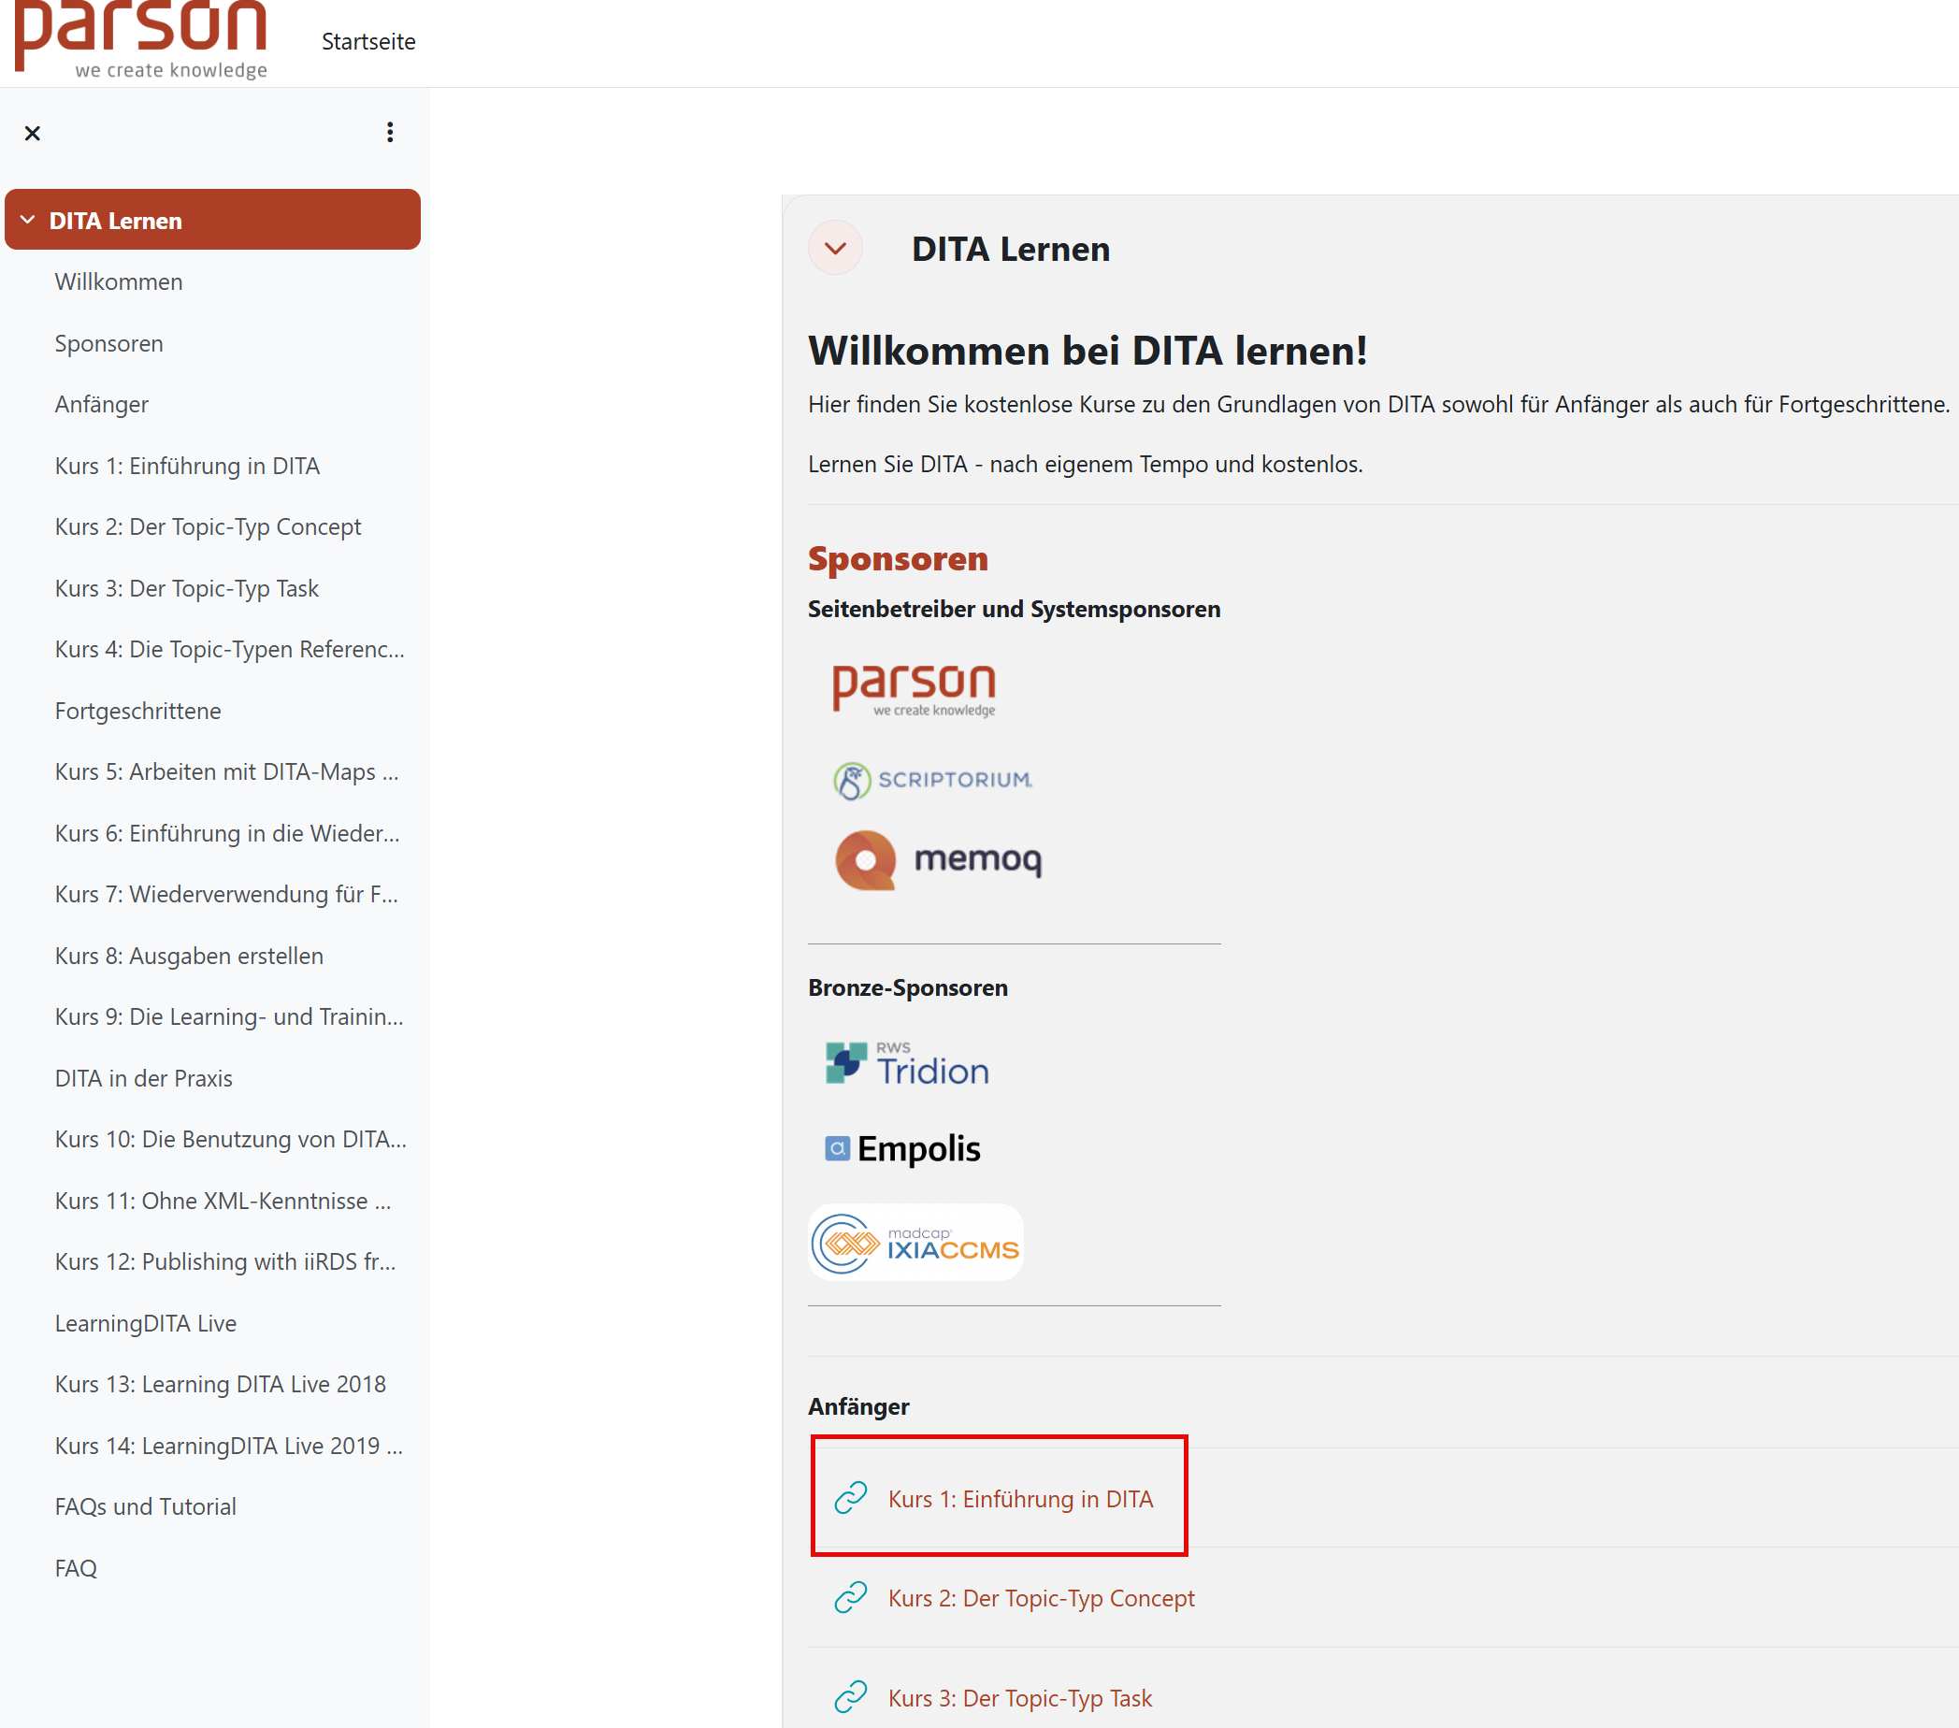The width and height of the screenshot is (1959, 1728).
Task: Click the Anfänger heading in content
Action: click(x=858, y=1407)
